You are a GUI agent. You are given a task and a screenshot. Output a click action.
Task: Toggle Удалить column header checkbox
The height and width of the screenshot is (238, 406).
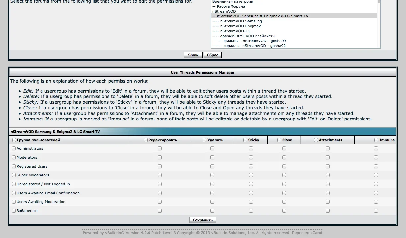click(204, 140)
